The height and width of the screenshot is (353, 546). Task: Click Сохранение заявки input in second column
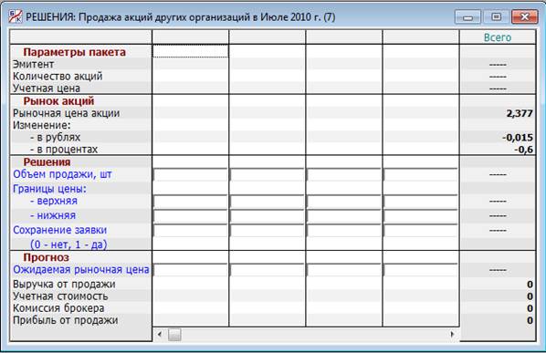point(268,231)
